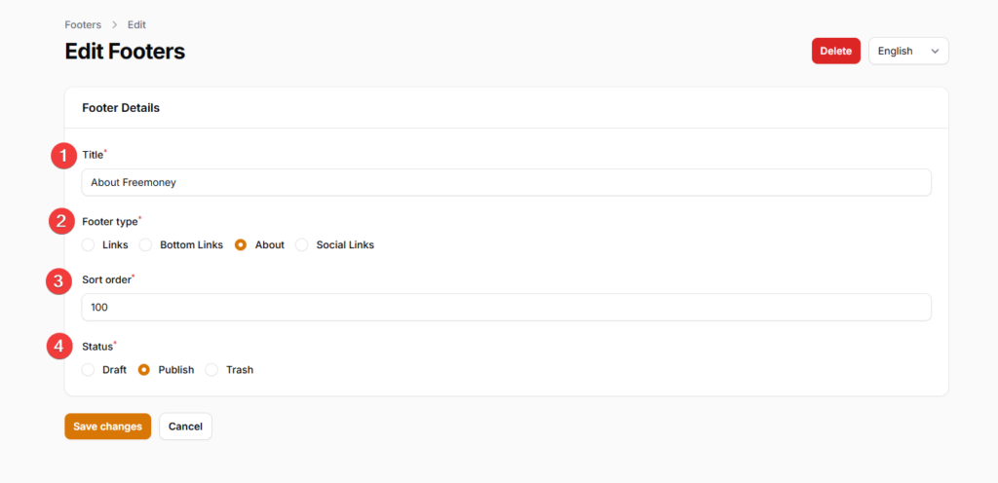The height and width of the screenshot is (483, 998).
Task: Pick the Social Links footer type
Action: coord(302,244)
